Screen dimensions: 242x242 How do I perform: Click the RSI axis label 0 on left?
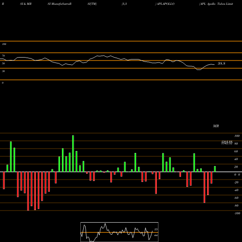point(2,83)
